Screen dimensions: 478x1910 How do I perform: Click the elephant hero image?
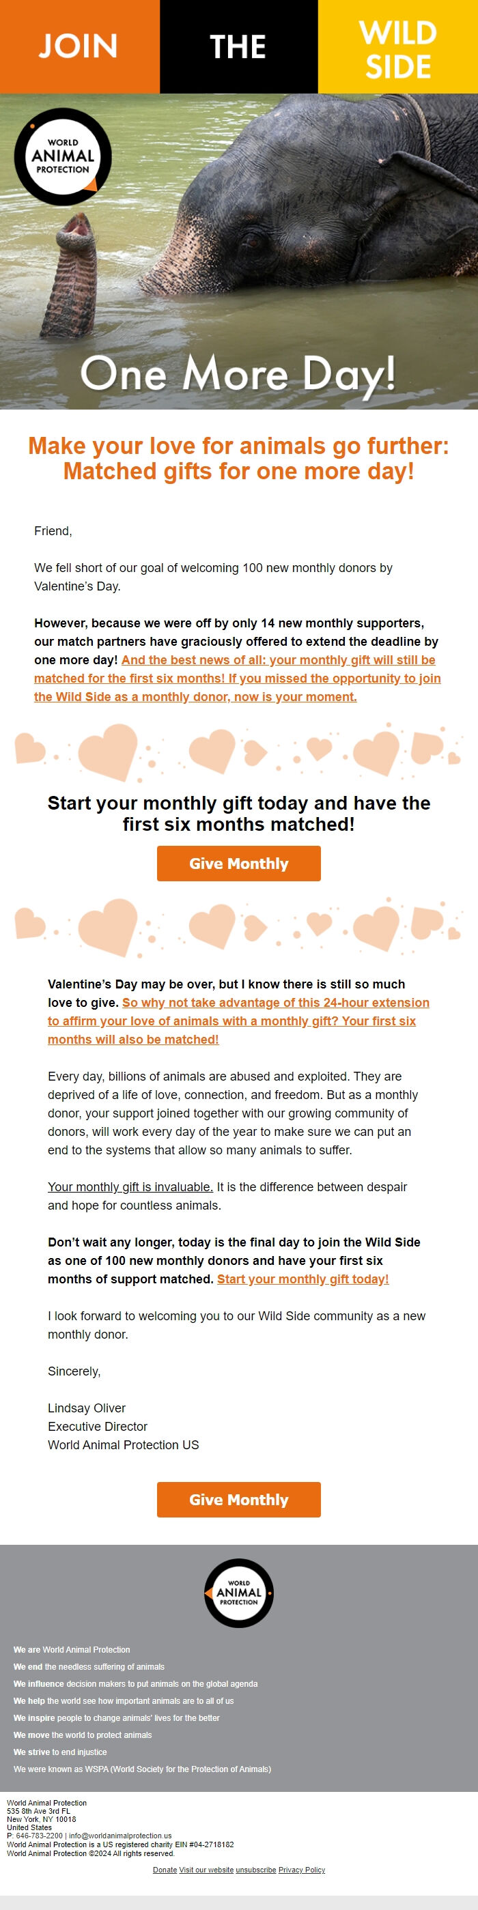tap(297, 244)
